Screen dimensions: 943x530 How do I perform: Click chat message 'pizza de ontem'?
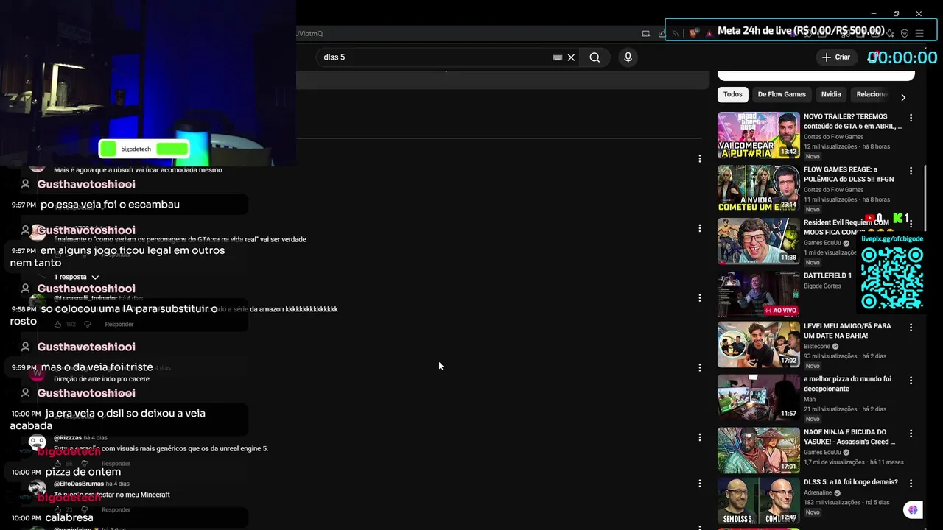tap(83, 472)
